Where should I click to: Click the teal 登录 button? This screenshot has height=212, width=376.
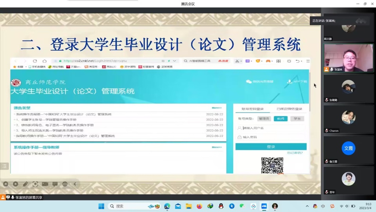coord(271,147)
